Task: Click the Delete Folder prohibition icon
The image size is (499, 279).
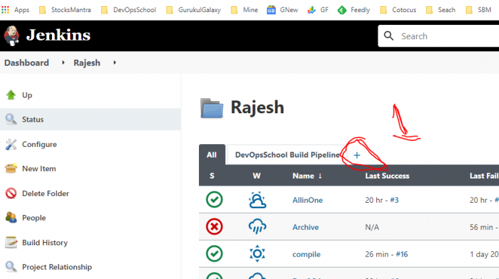Action: (11, 193)
